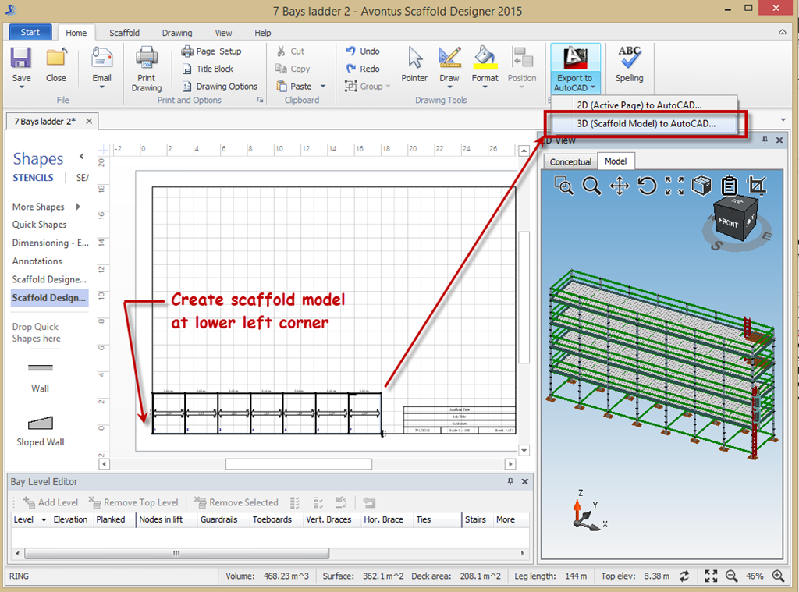Screen dimensions: 799x592
Task: Click the Print Drawing icon
Action: click(x=146, y=58)
